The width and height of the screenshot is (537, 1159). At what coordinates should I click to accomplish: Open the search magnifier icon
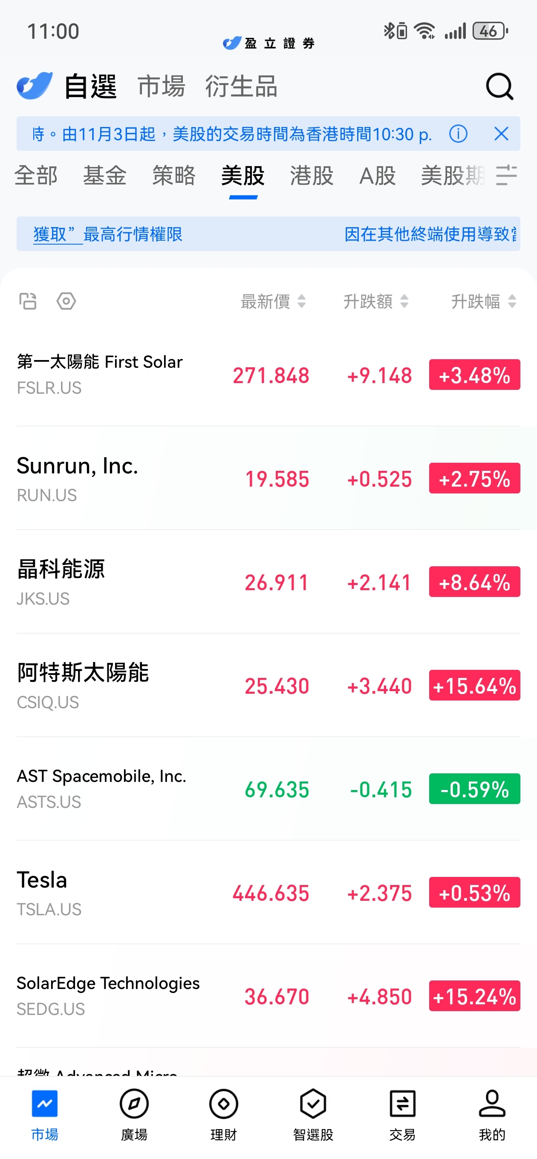click(499, 86)
